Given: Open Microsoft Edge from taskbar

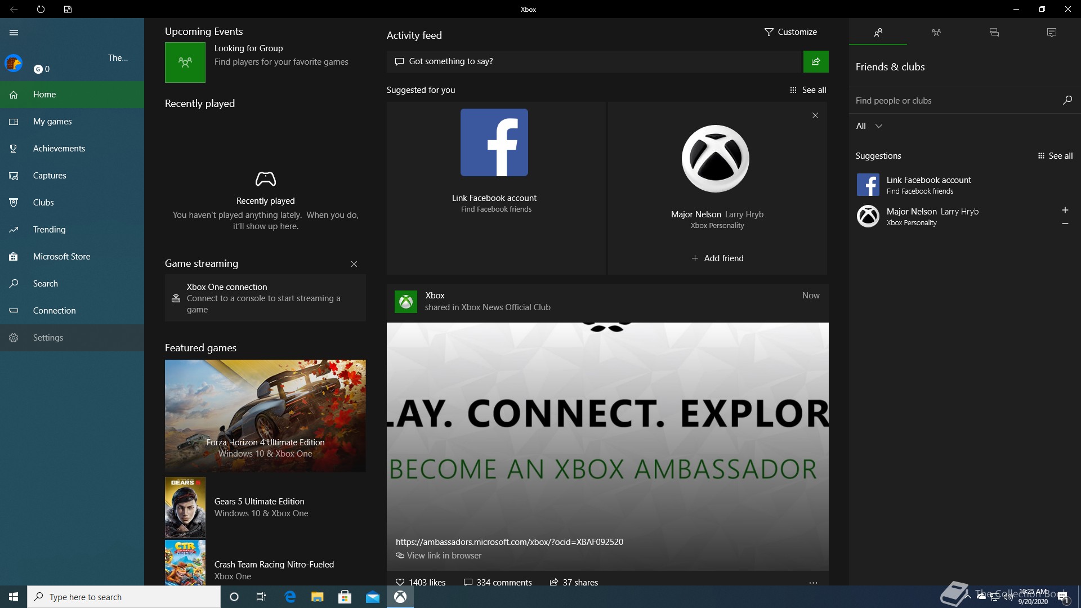Looking at the screenshot, I should 290,597.
